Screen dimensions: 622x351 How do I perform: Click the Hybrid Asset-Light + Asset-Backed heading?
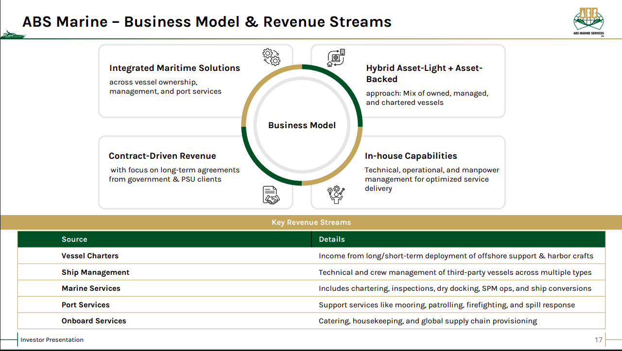click(x=424, y=73)
